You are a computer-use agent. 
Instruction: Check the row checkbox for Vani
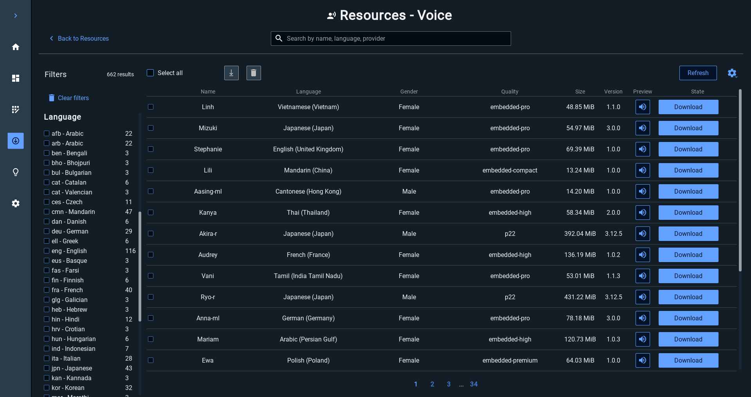coord(151,276)
